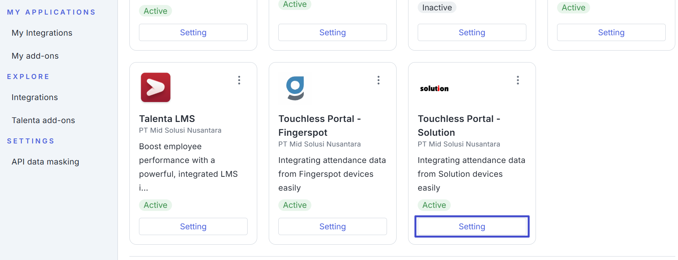Open API data masking settings
678x260 pixels.
click(45, 162)
